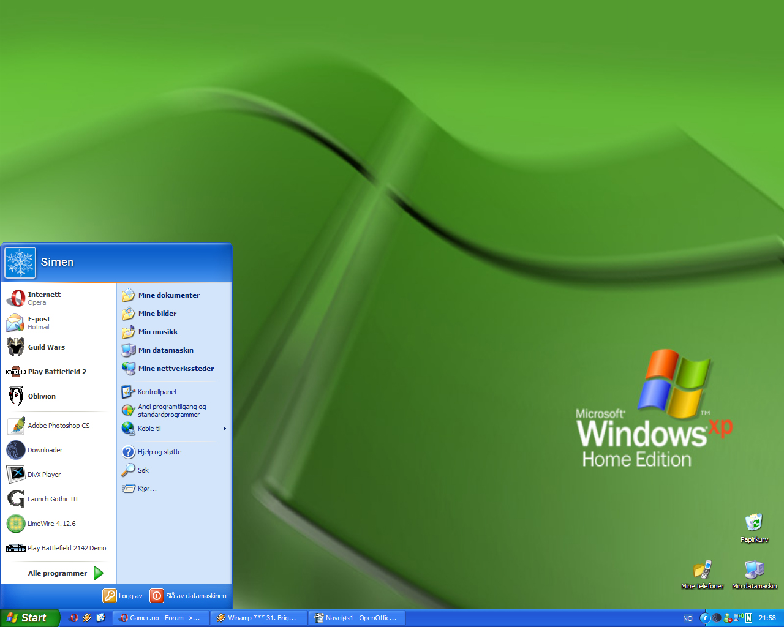Open Hjelp og støtte
This screenshot has height=627, width=784.
click(174, 452)
